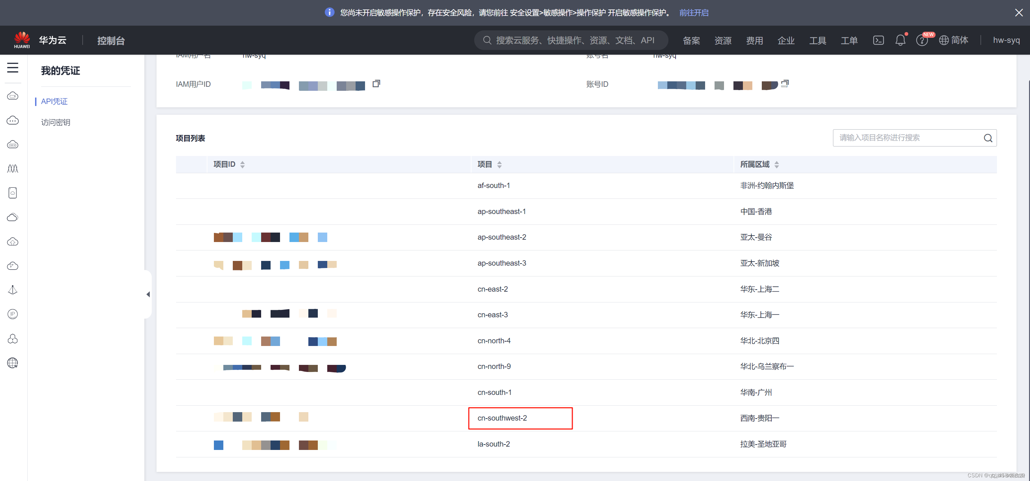Screen dimensions: 1030x481
Task: Copy the IAM user ID
Action: pos(376,84)
